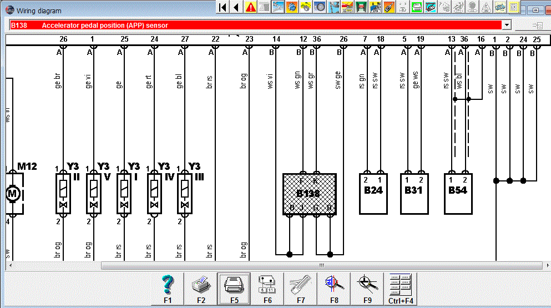The height and width of the screenshot is (308, 551).
Task: Click the F8 component search magnifier
Action: coord(333,289)
